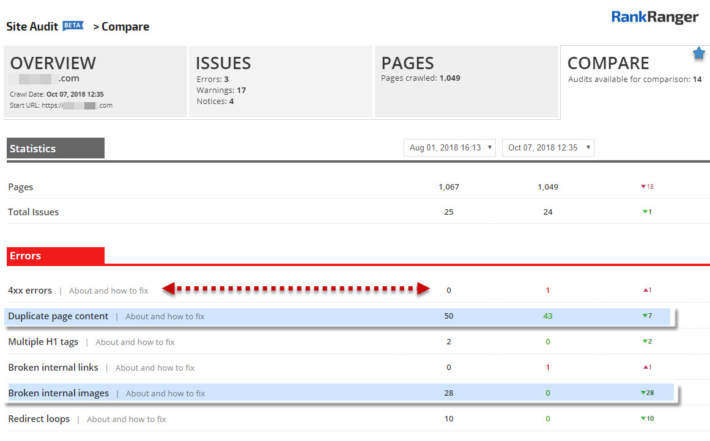Viewport: 710px width, 441px height.
Task: Select the Compare tab
Action: (634, 81)
